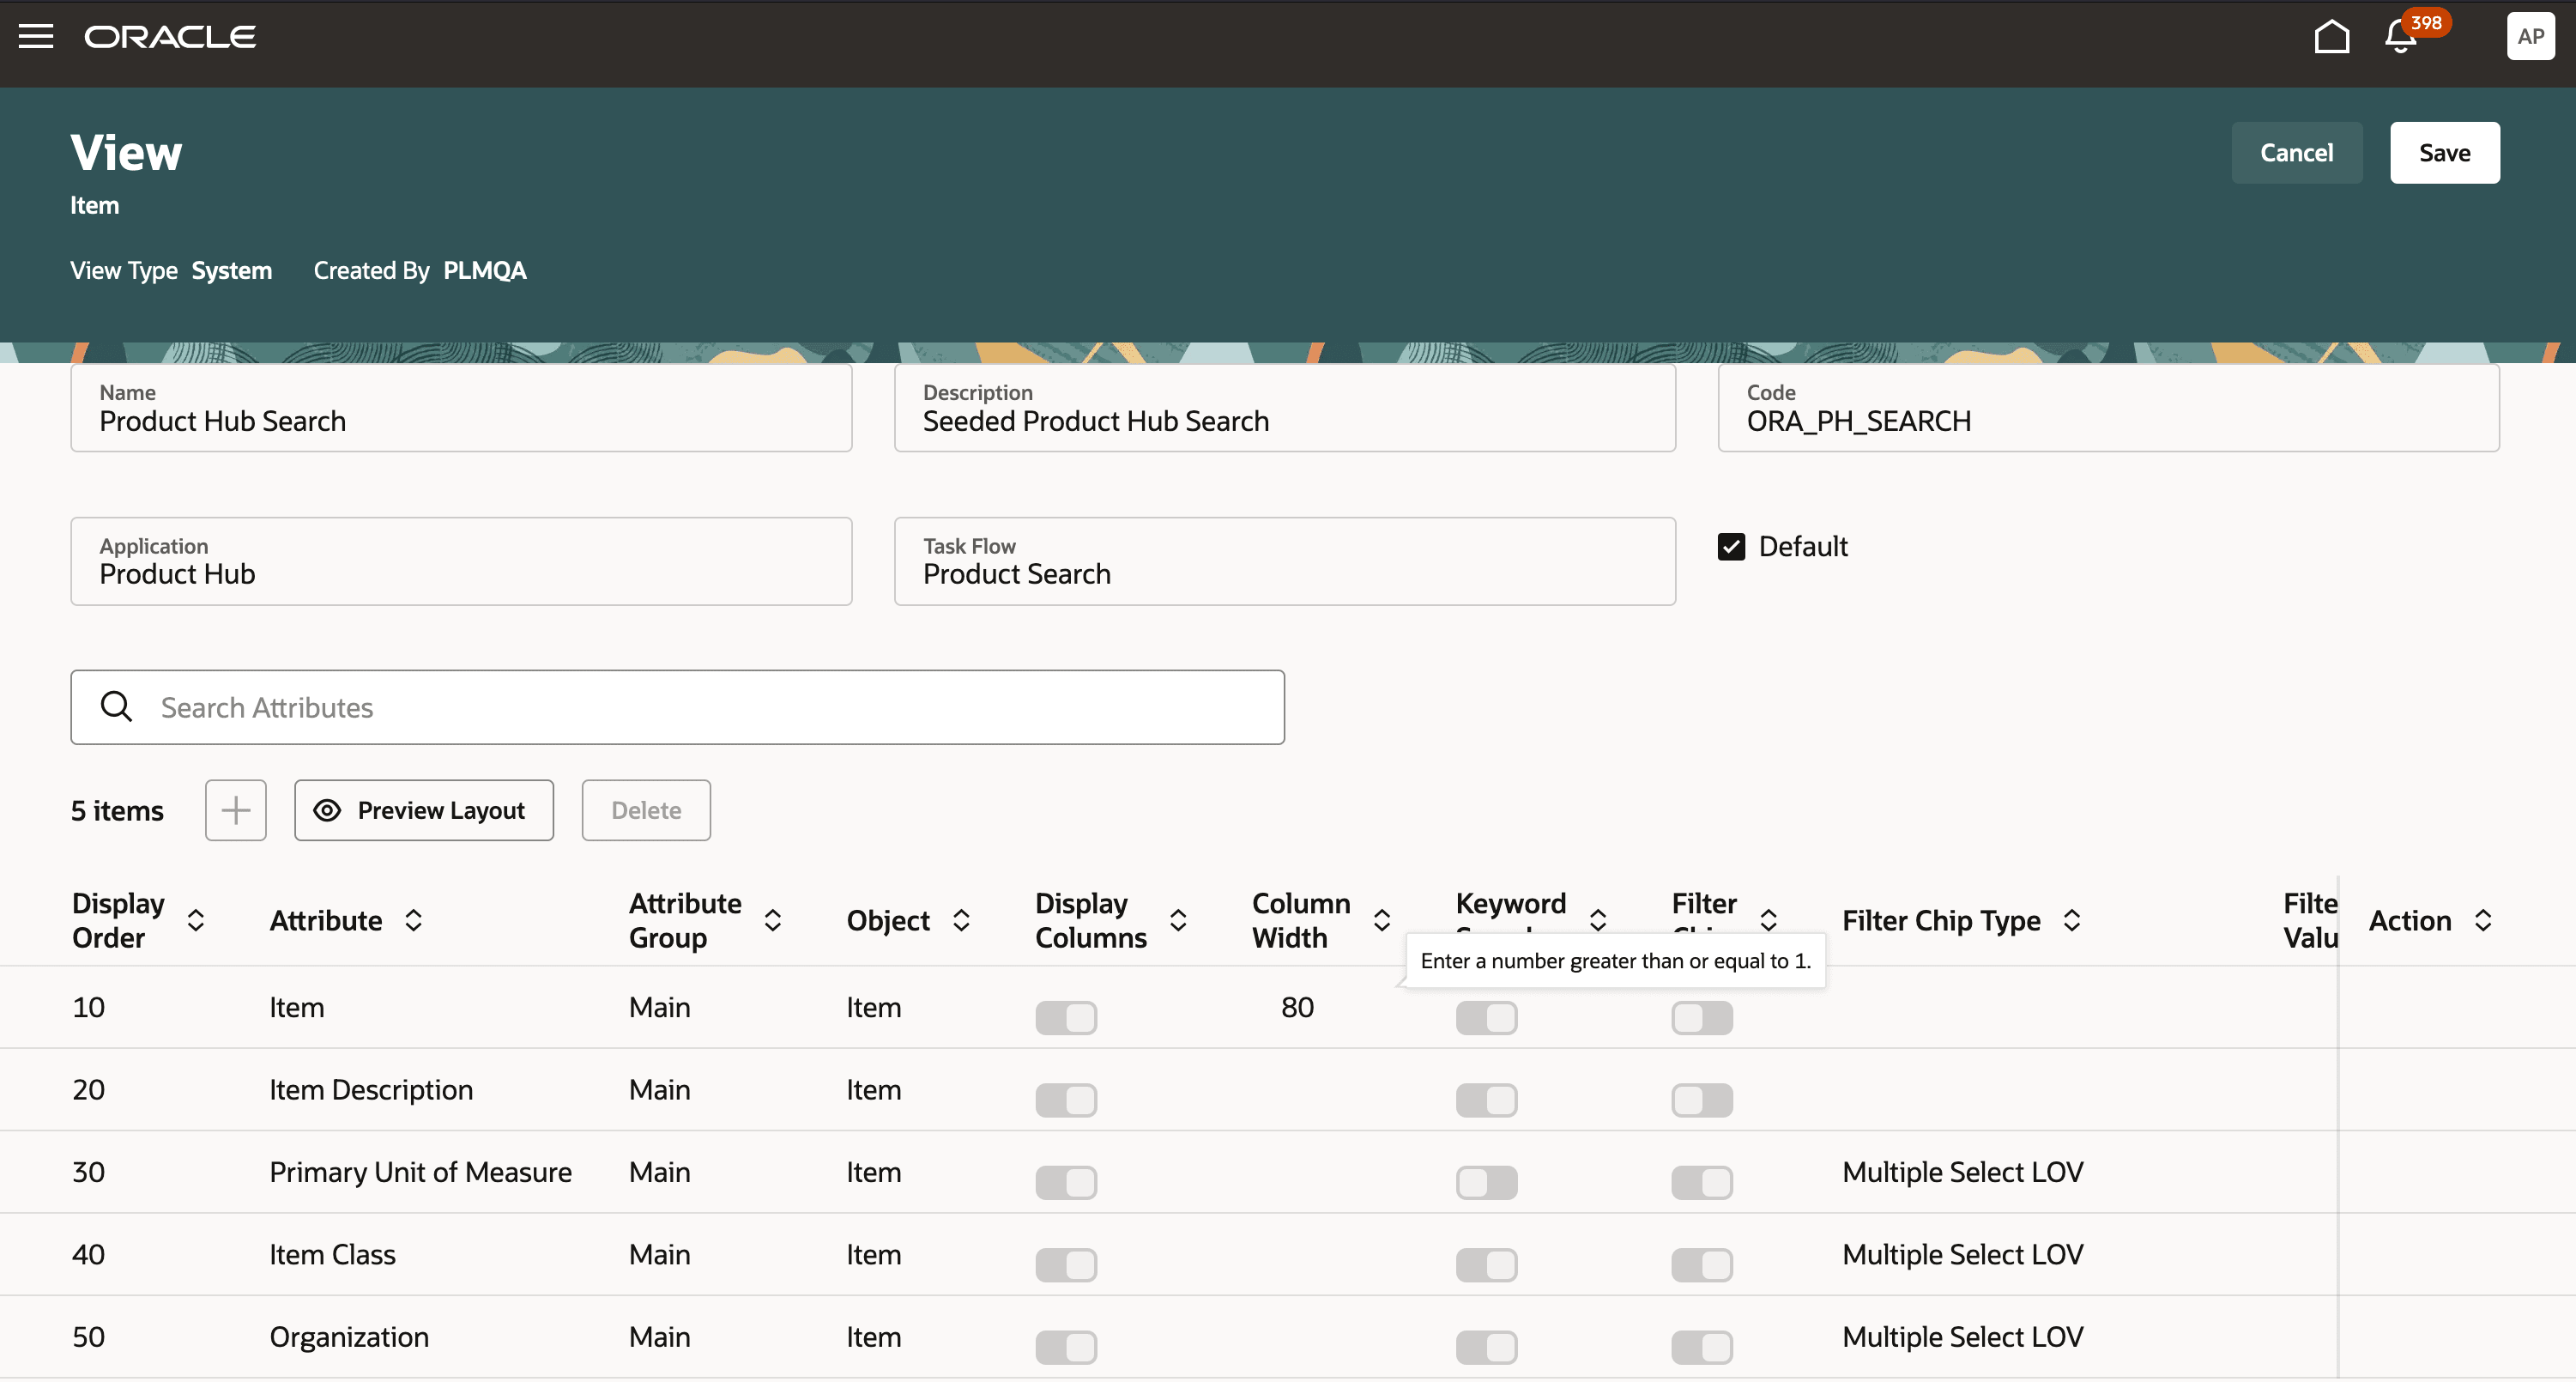Open Filter Chip Type for Item Class row
Image resolution: width=2576 pixels, height=1382 pixels.
pyautogui.click(x=1962, y=1254)
